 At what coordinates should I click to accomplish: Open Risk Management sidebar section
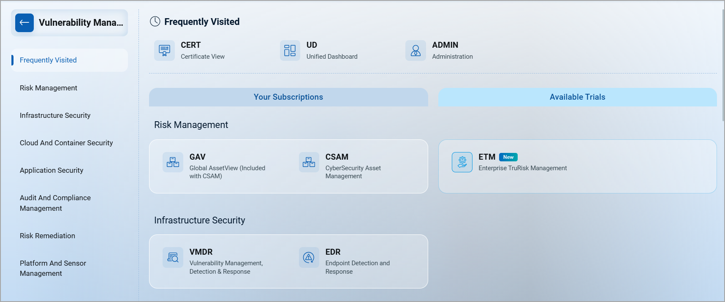[x=49, y=88]
